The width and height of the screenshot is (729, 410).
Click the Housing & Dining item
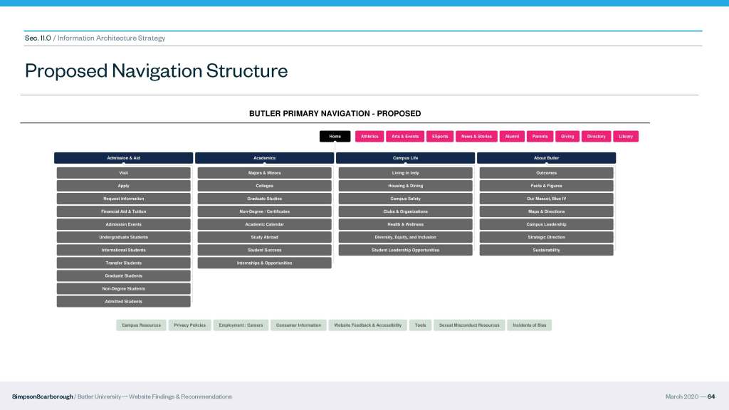tap(405, 186)
